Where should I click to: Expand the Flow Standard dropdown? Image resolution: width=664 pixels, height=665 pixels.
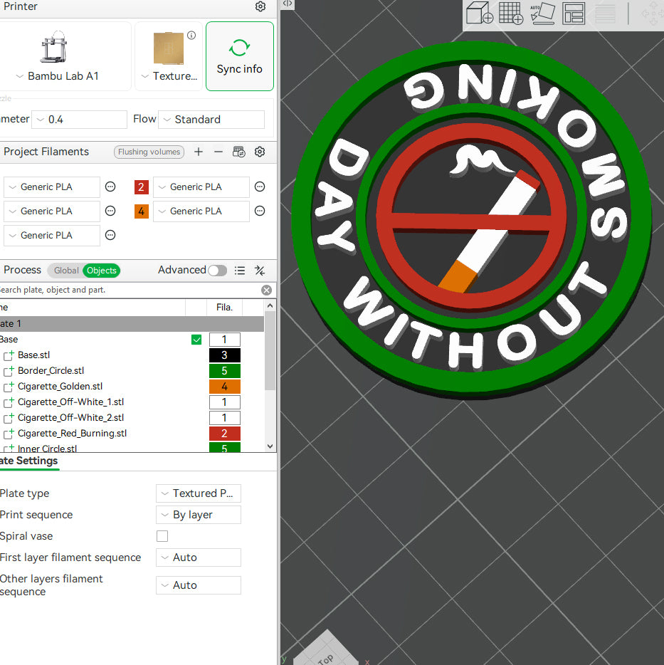click(x=211, y=120)
